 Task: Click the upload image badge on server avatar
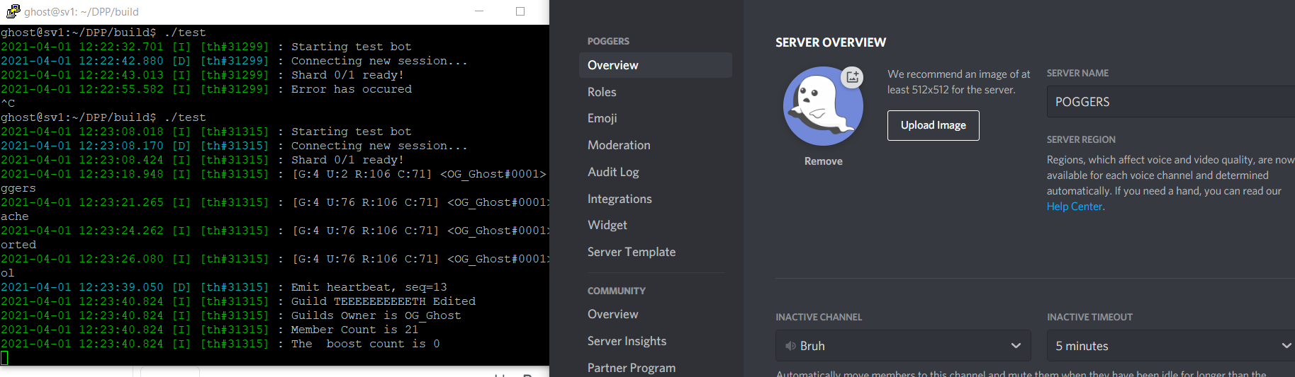point(853,77)
